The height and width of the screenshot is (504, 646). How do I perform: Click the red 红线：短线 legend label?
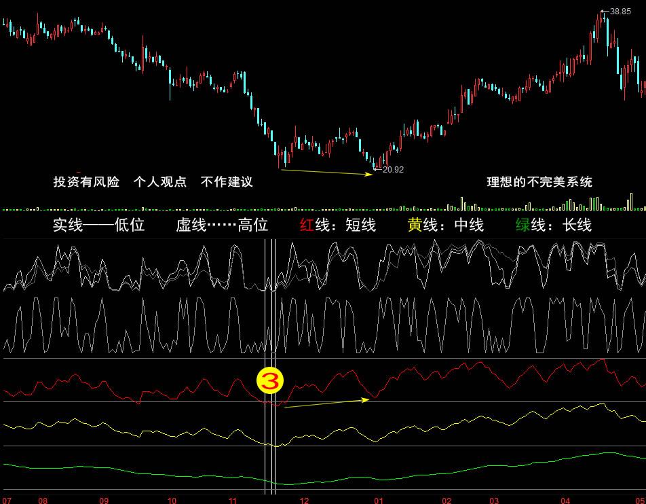(338, 226)
